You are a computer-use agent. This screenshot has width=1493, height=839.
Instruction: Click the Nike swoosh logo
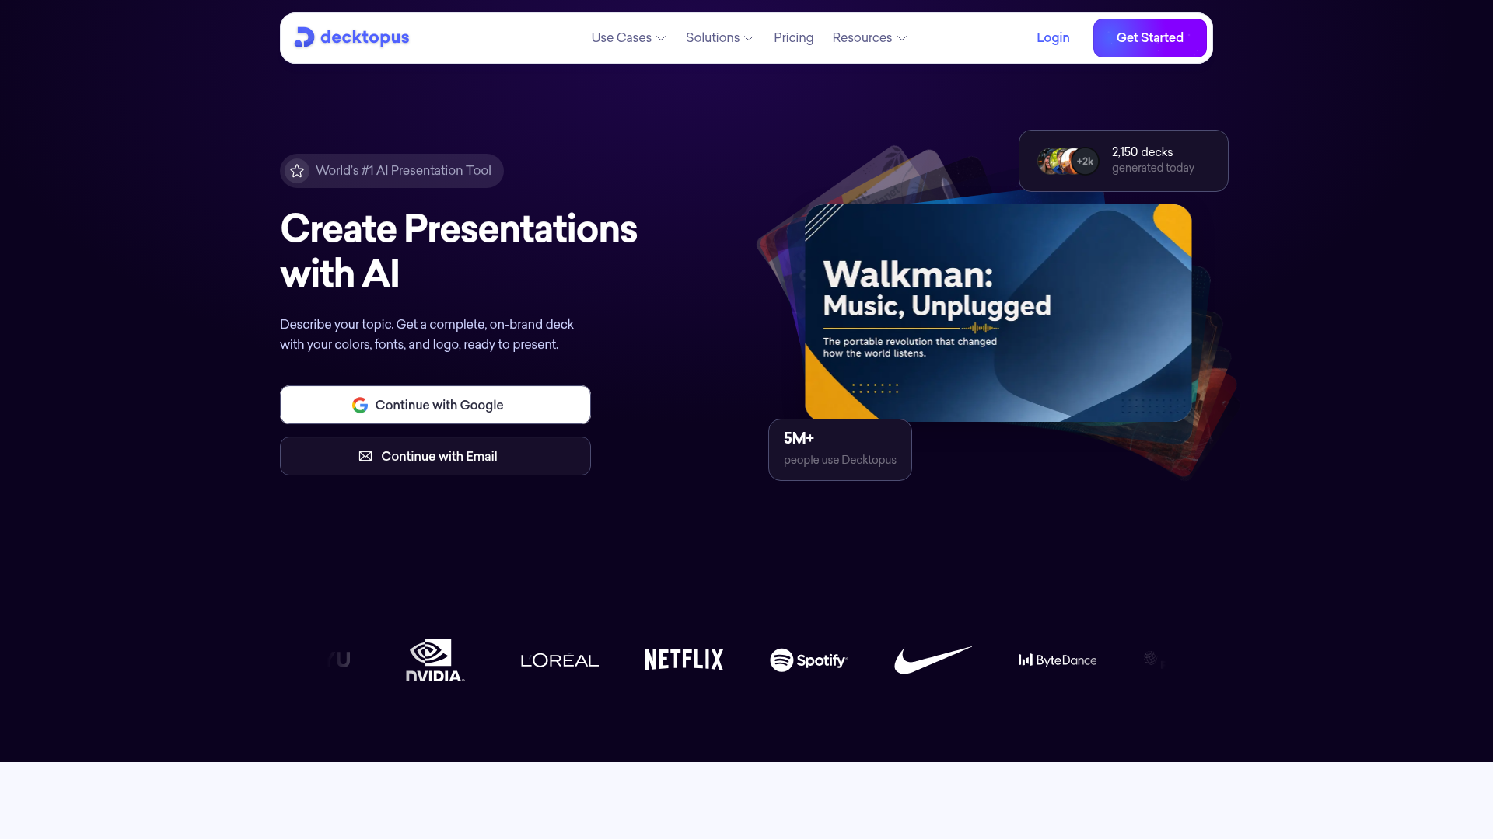tap(933, 660)
